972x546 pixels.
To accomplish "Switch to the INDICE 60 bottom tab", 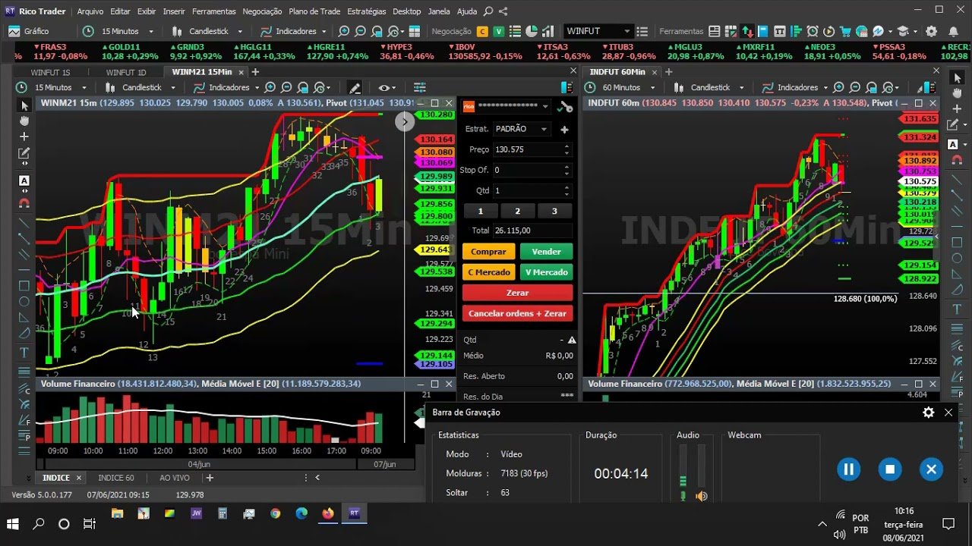I will click(116, 478).
